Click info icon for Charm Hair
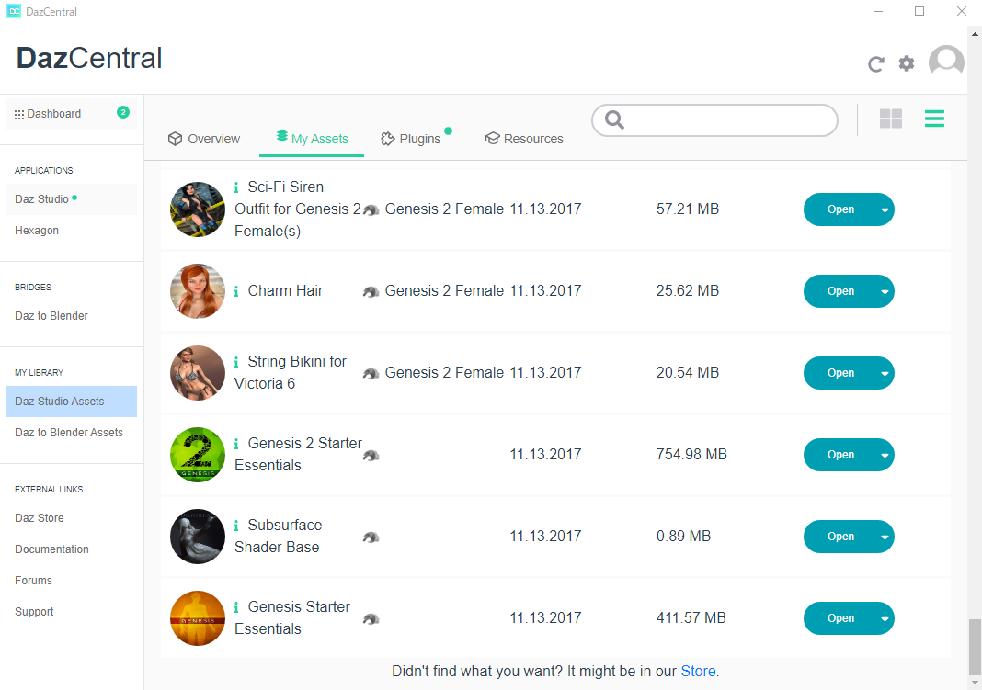This screenshot has width=982, height=690. 236,291
